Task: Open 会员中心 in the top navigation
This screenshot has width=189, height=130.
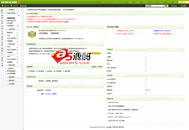Action: coord(169,2)
